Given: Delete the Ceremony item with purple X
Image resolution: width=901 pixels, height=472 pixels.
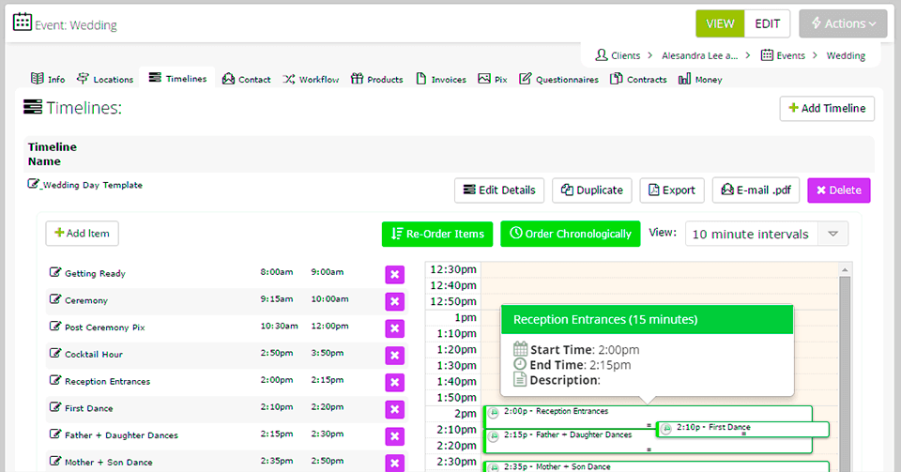Looking at the screenshot, I should click(x=394, y=301).
